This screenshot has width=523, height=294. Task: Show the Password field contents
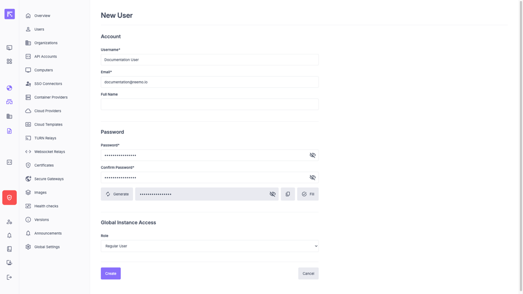point(312,155)
